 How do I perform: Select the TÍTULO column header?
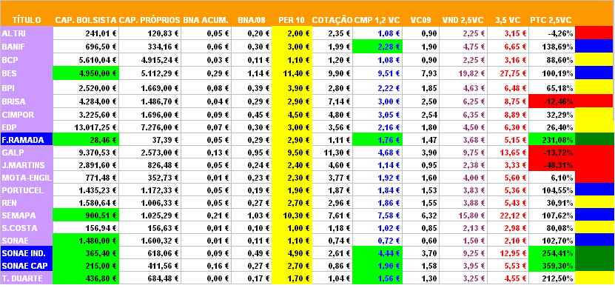[x=27, y=20]
